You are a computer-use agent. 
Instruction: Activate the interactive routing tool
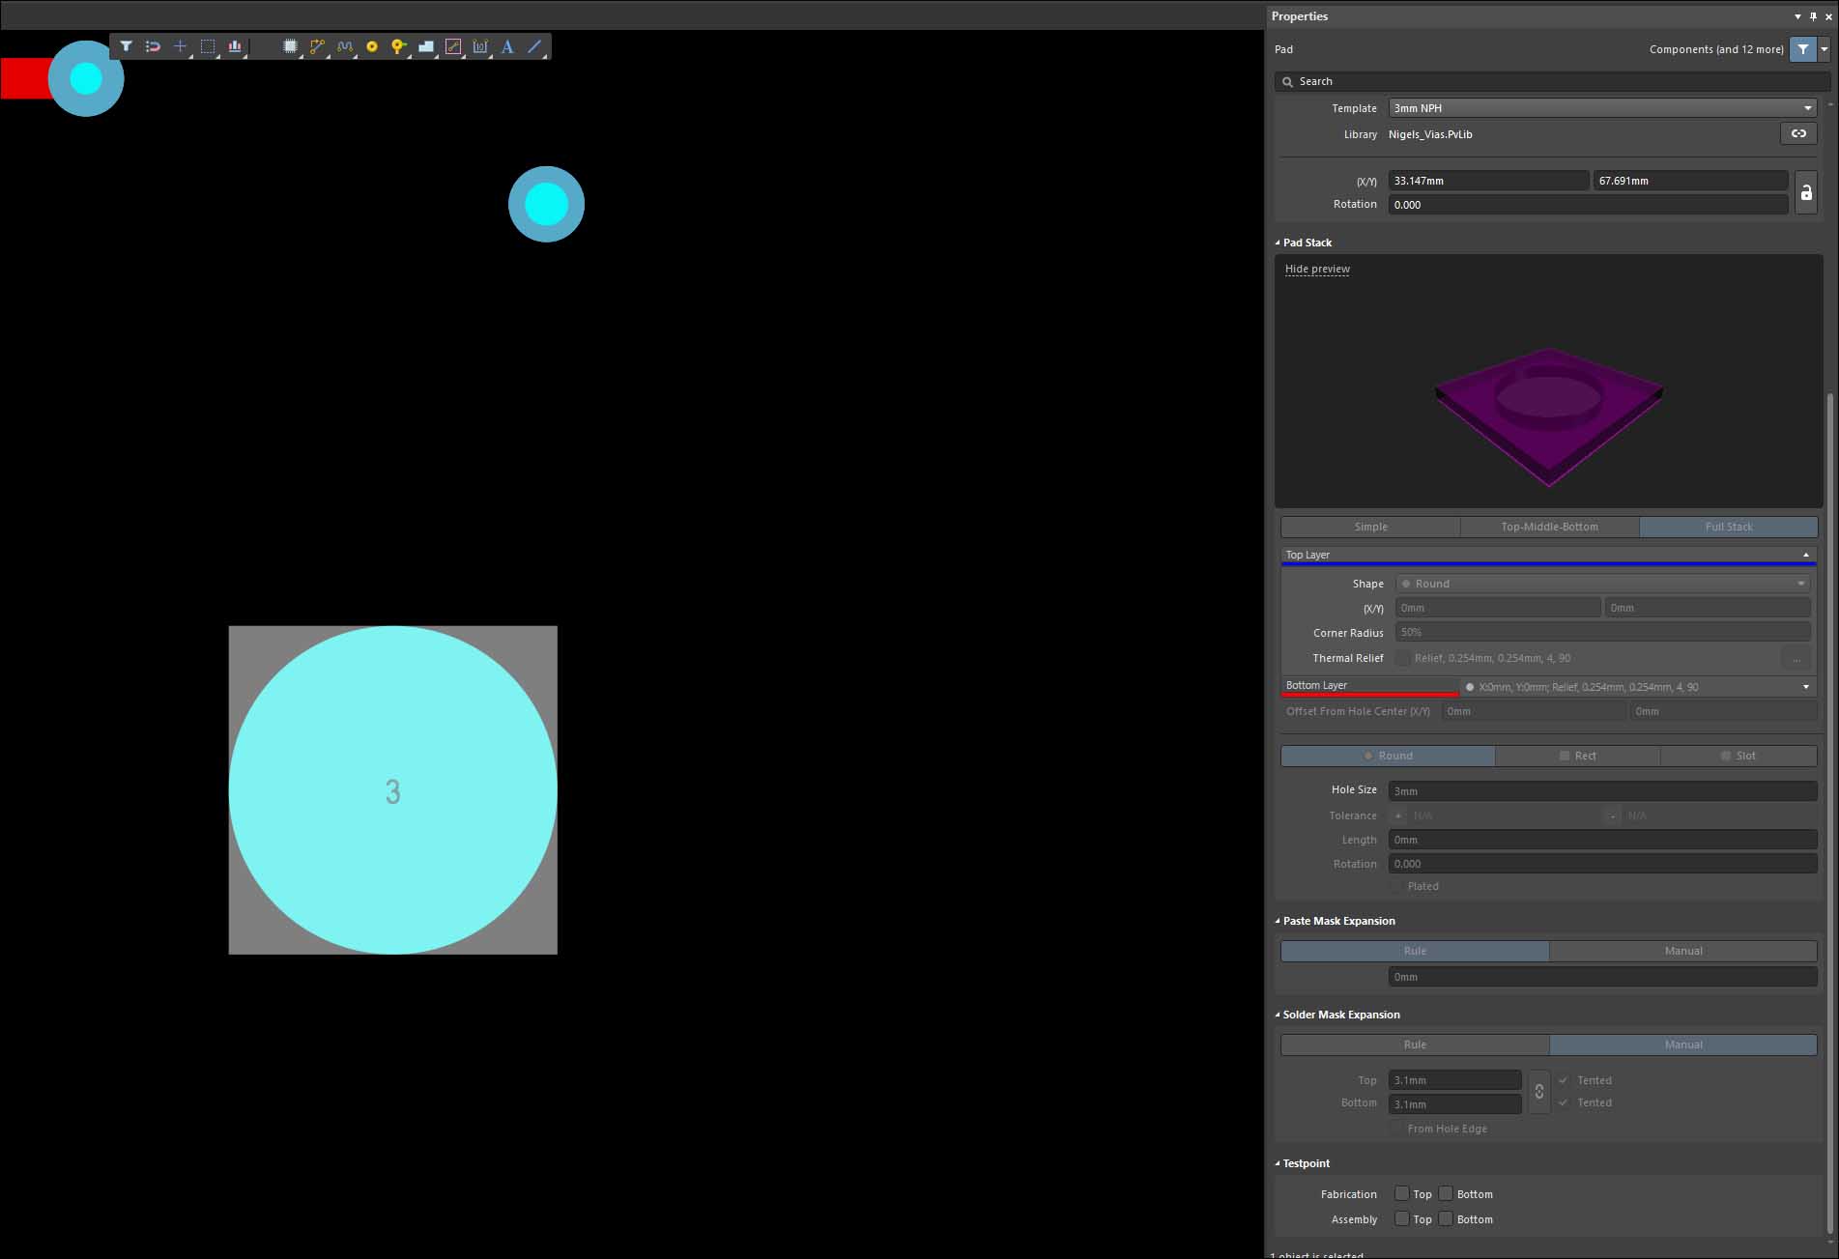click(317, 46)
